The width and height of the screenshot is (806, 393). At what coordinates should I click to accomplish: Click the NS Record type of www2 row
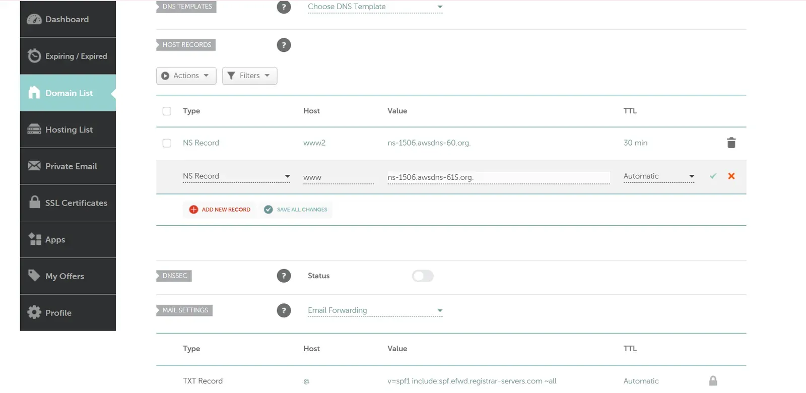pyautogui.click(x=200, y=143)
